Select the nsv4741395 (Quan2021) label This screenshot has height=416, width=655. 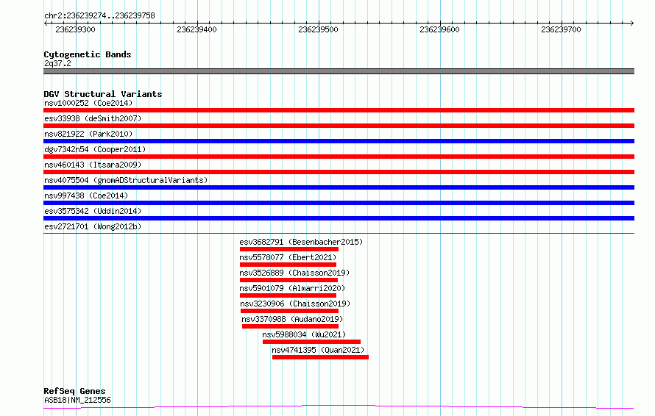click(x=318, y=350)
